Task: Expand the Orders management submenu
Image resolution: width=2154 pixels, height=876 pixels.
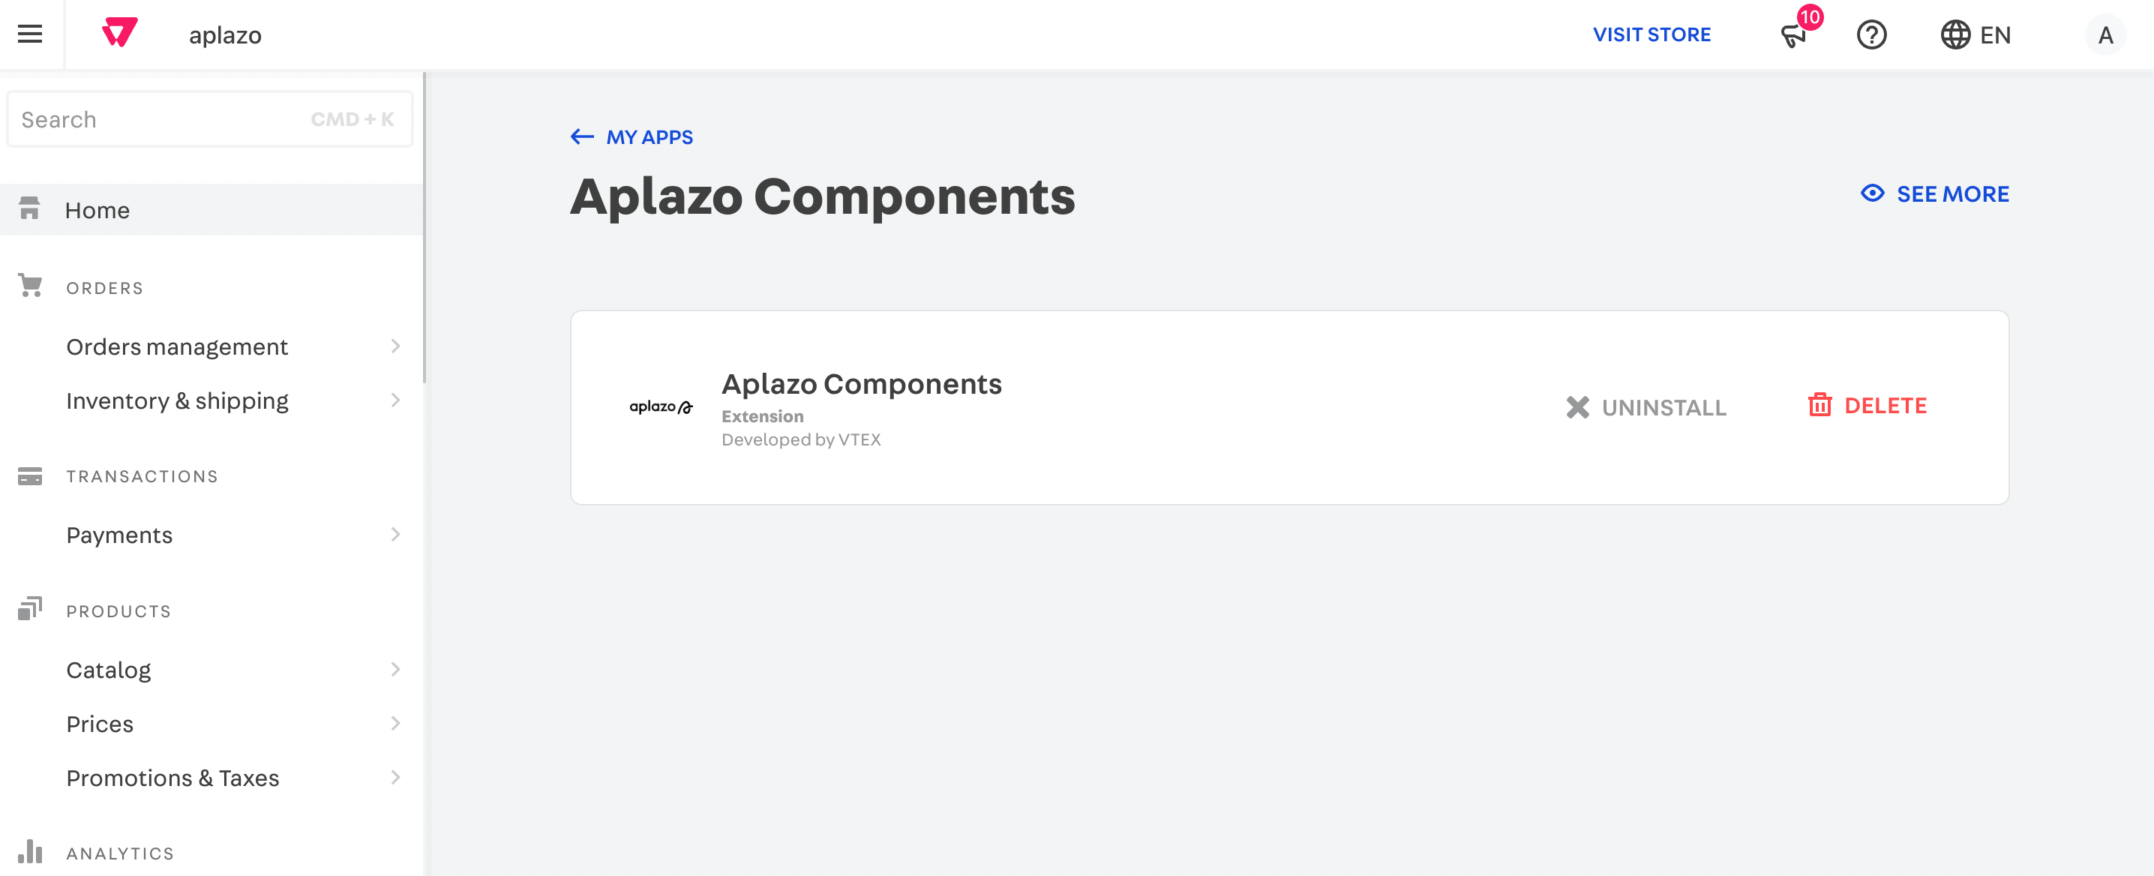Action: pos(395,346)
